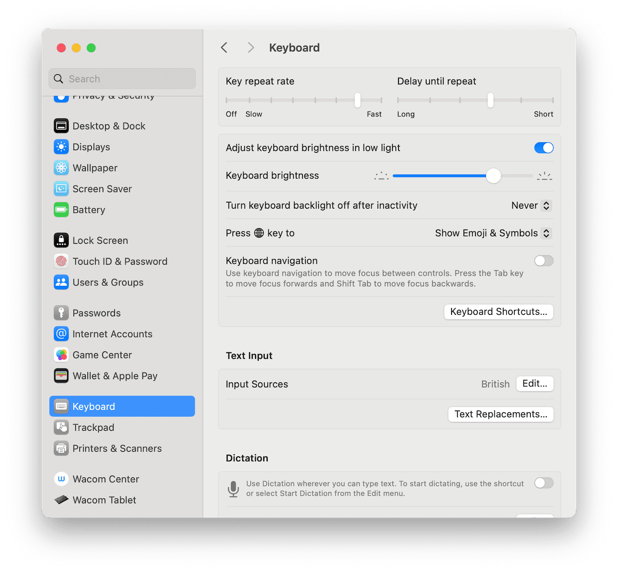Turn on Dictation

[x=544, y=483]
